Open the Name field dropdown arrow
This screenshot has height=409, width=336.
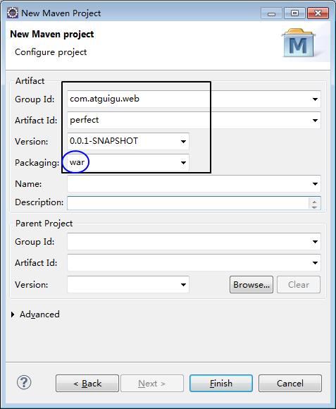(x=315, y=184)
